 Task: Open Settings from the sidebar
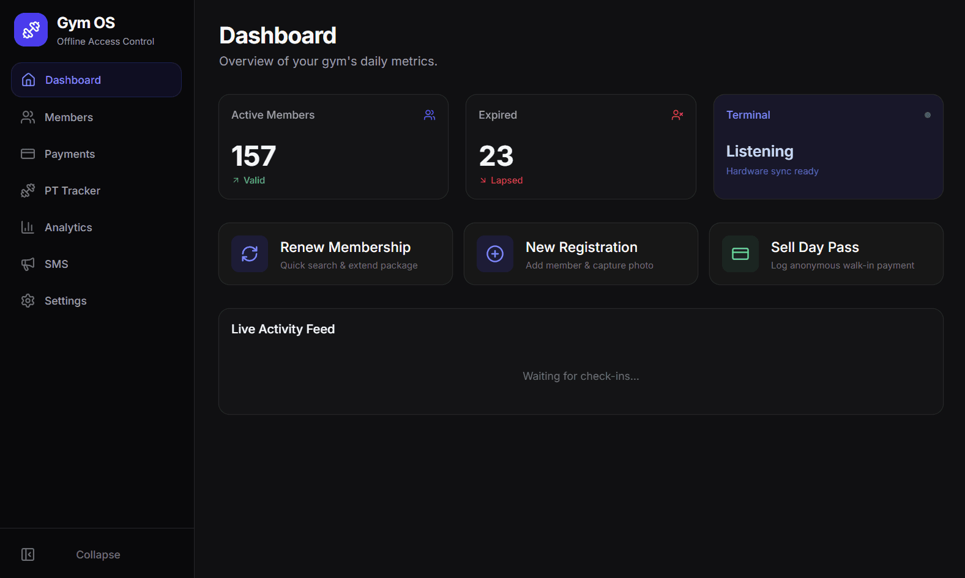point(96,301)
